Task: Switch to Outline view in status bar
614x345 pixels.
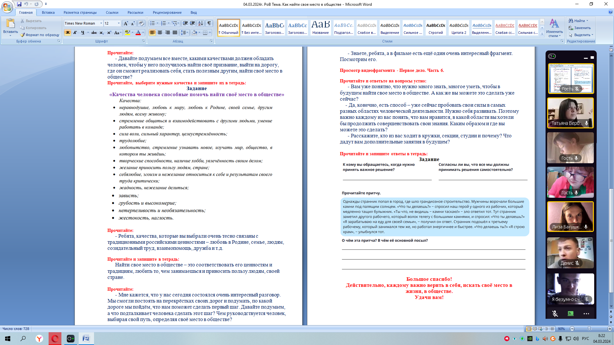Action: (546, 329)
